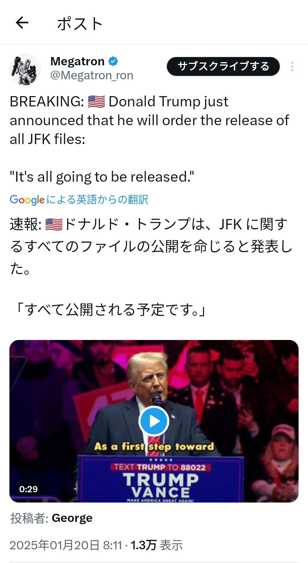Play the video with the blue play button
Viewport: 308px width, 563px height.
[154, 421]
